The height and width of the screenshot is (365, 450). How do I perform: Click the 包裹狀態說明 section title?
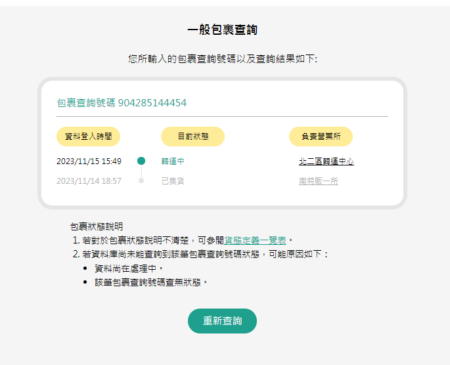pyautogui.click(x=97, y=226)
